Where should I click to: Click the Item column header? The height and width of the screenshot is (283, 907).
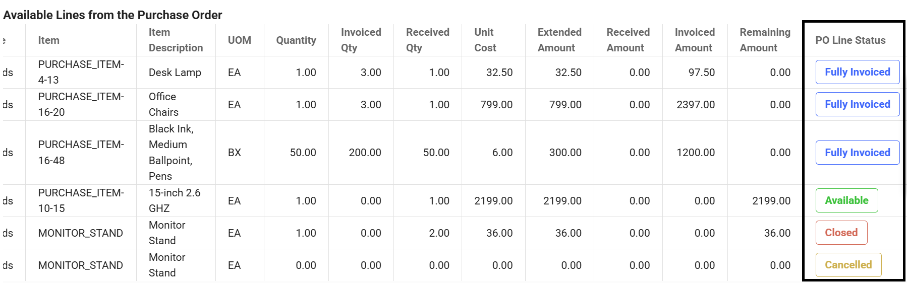(49, 40)
